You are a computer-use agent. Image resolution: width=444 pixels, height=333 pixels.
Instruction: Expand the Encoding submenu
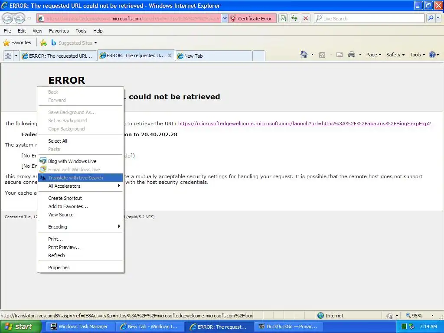click(x=80, y=226)
